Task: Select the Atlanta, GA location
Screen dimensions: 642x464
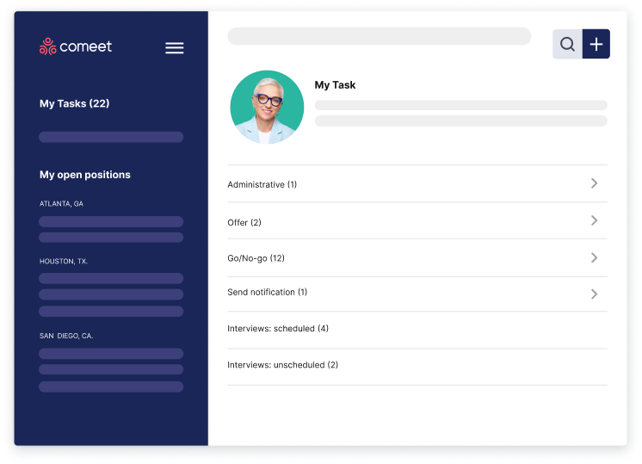Action: pos(61,204)
